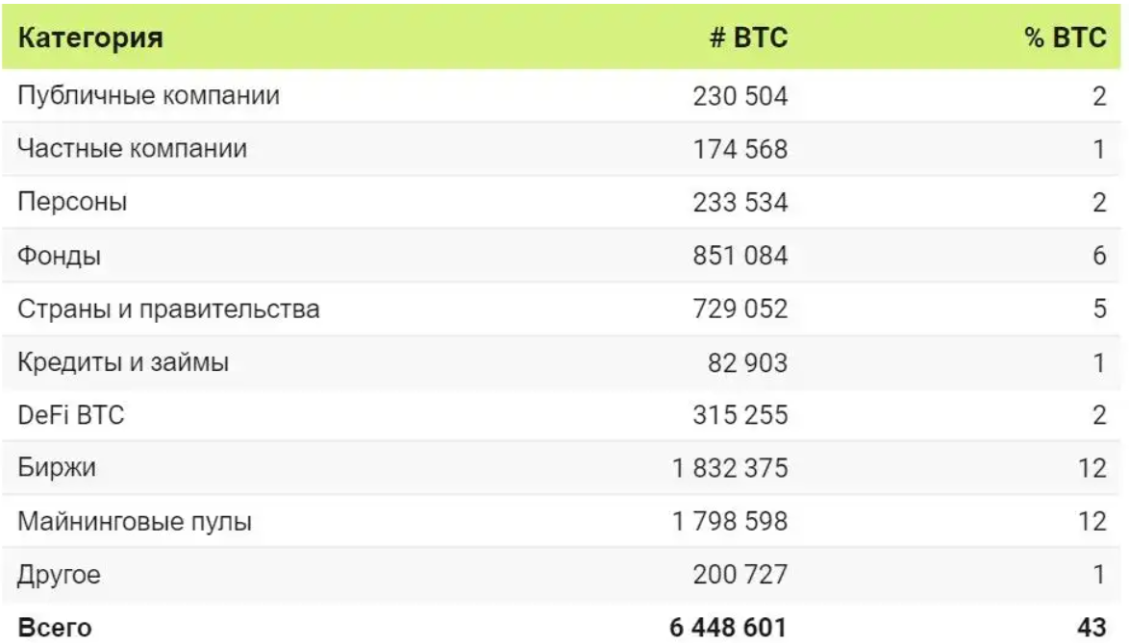Image resolution: width=1129 pixels, height=643 pixels.
Task: Click the Персоны category cell
Action: [73, 202]
